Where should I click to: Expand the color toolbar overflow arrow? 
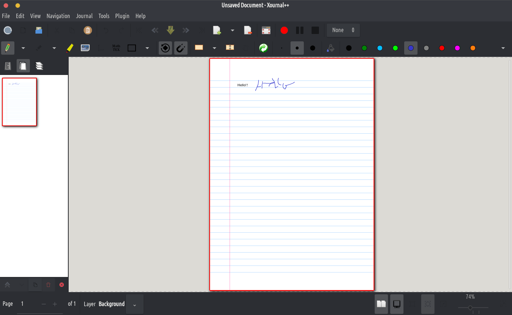[503, 48]
